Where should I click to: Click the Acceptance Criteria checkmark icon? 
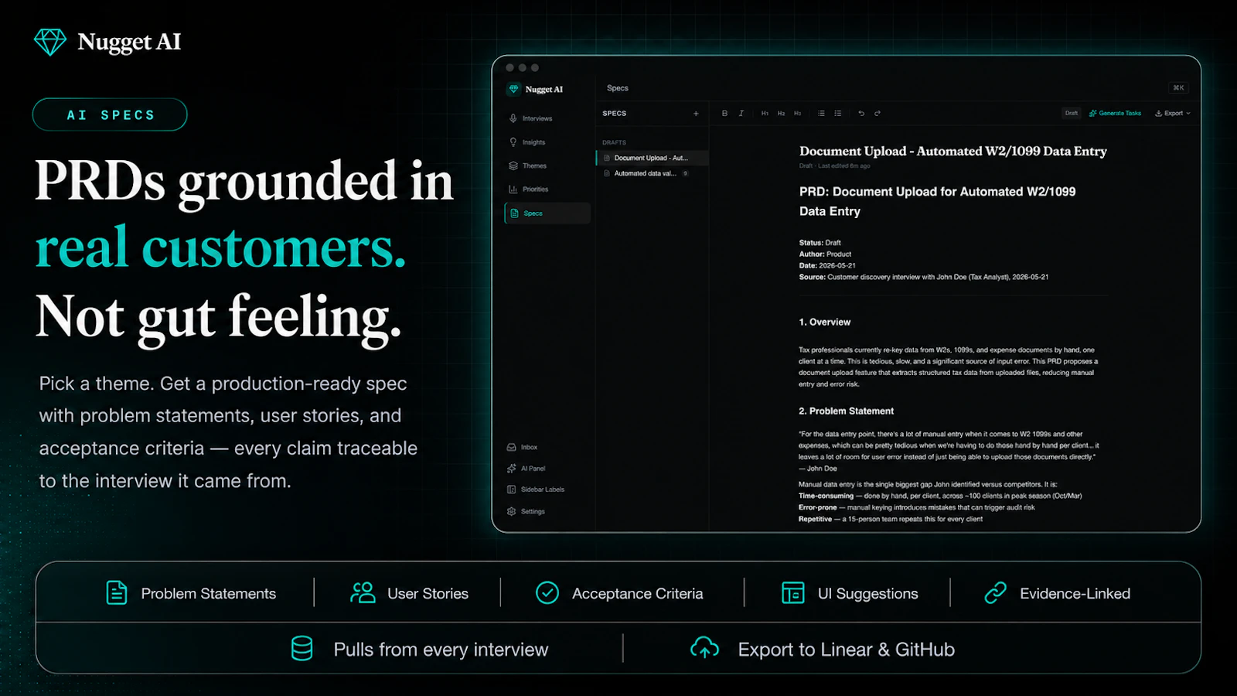[547, 593]
